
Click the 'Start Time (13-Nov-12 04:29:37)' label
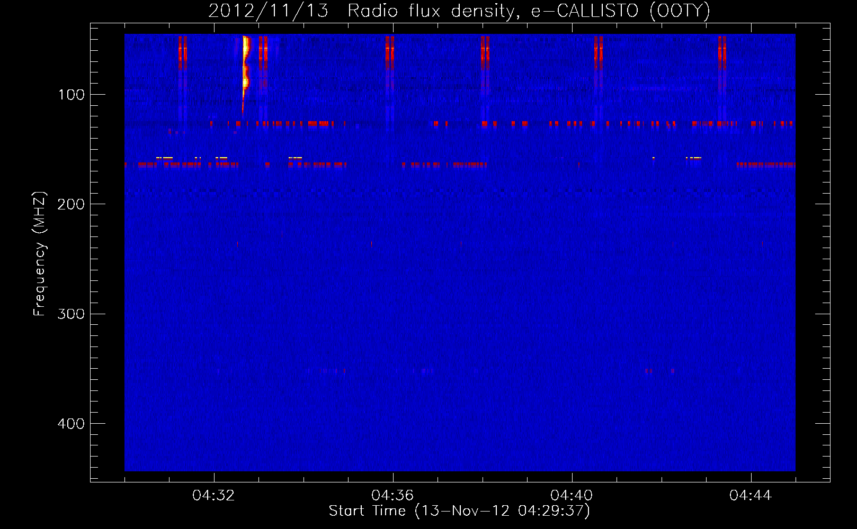coord(459,511)
